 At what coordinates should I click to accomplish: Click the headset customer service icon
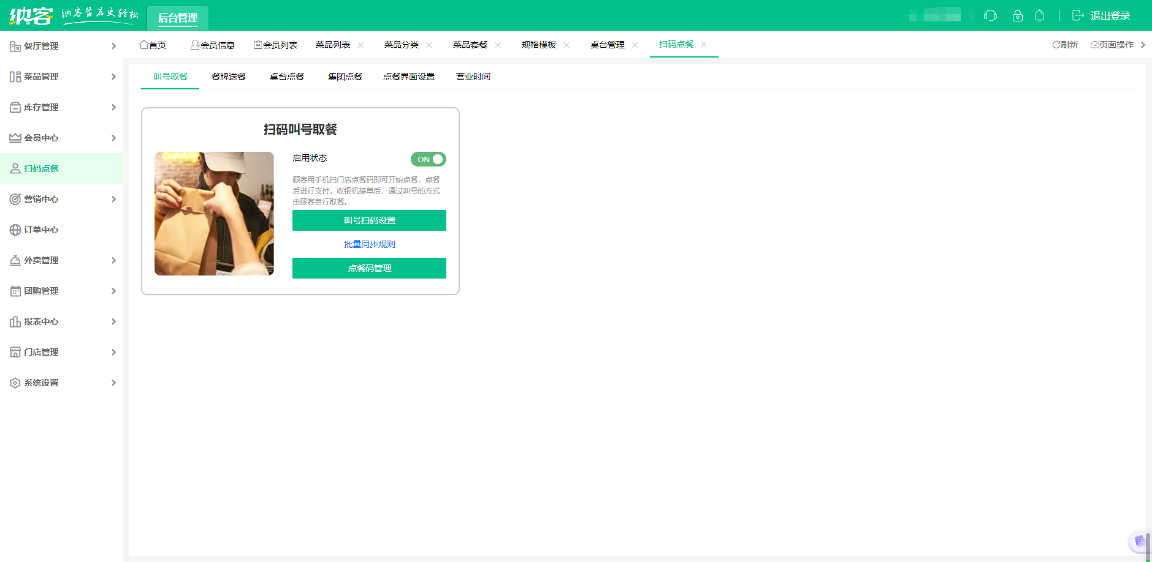pos(991,16)
